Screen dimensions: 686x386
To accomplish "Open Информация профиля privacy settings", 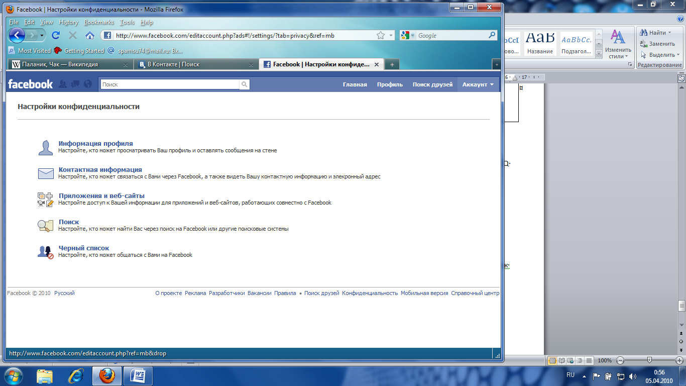I will (95, 143).
